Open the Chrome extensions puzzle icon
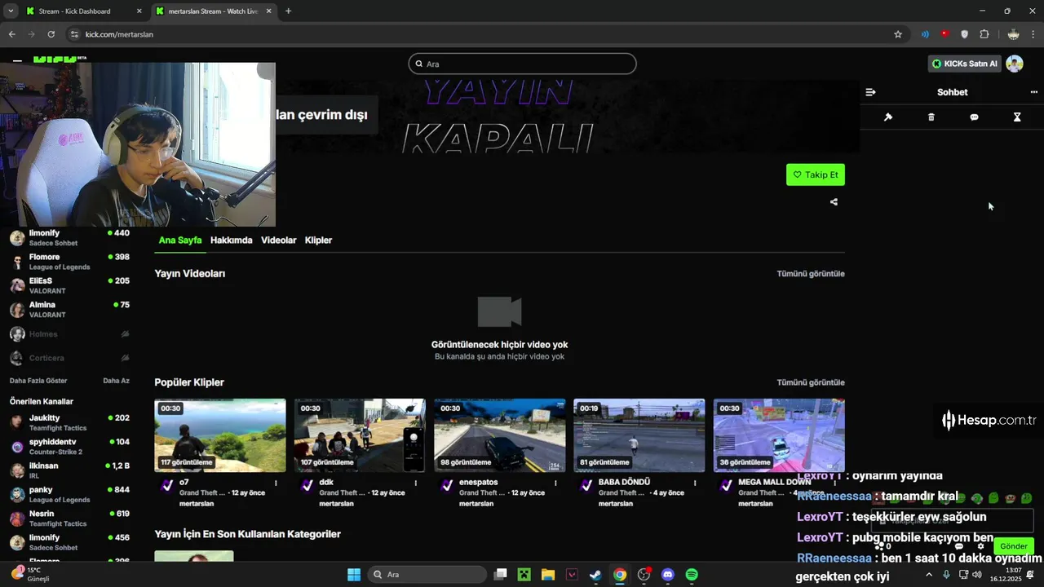The height and width of the screenshot is (587, 1044). pyautogui.click(x=984, y=34)
